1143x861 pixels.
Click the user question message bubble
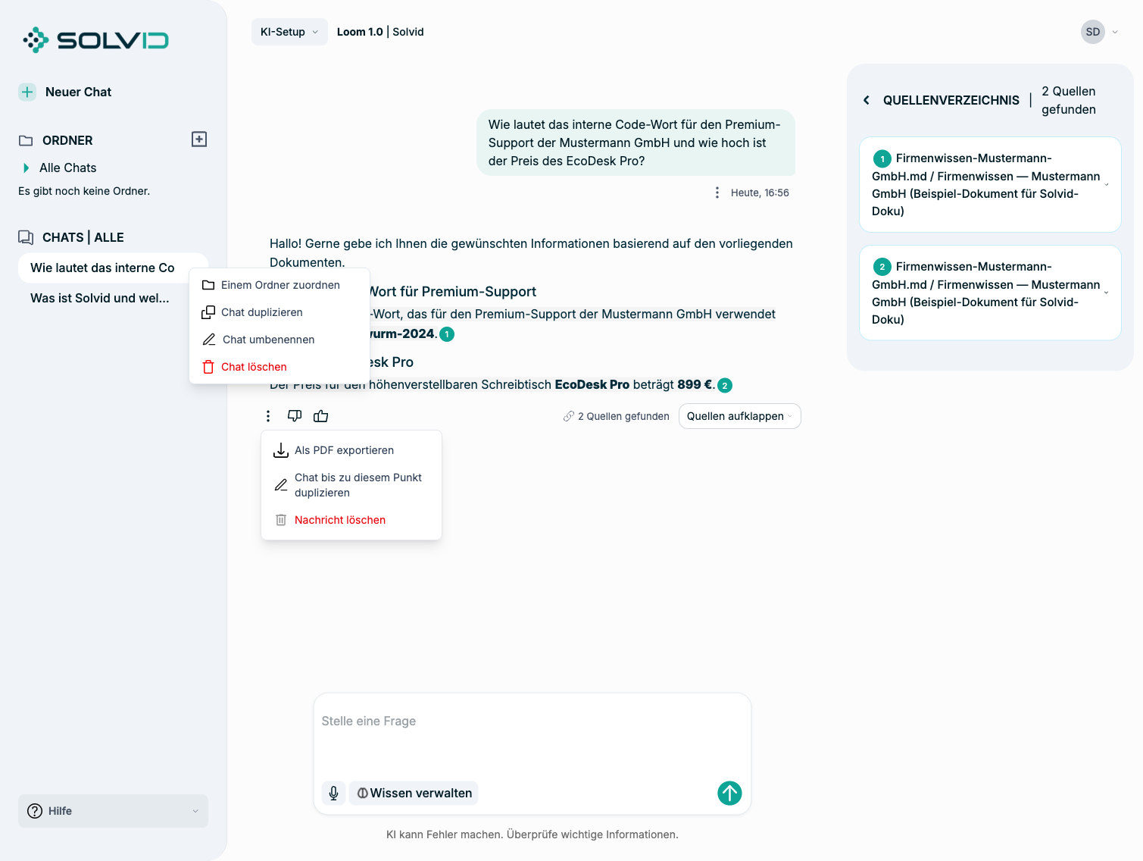point(636,142)
